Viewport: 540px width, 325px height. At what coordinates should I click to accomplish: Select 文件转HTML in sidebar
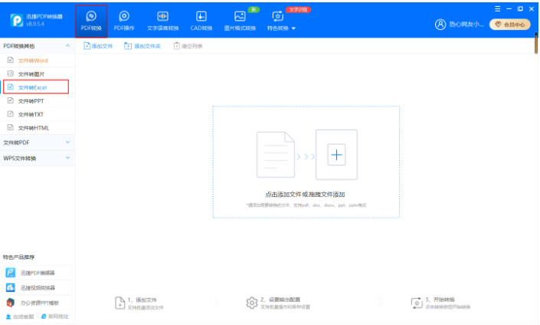[x=33, y=127]
